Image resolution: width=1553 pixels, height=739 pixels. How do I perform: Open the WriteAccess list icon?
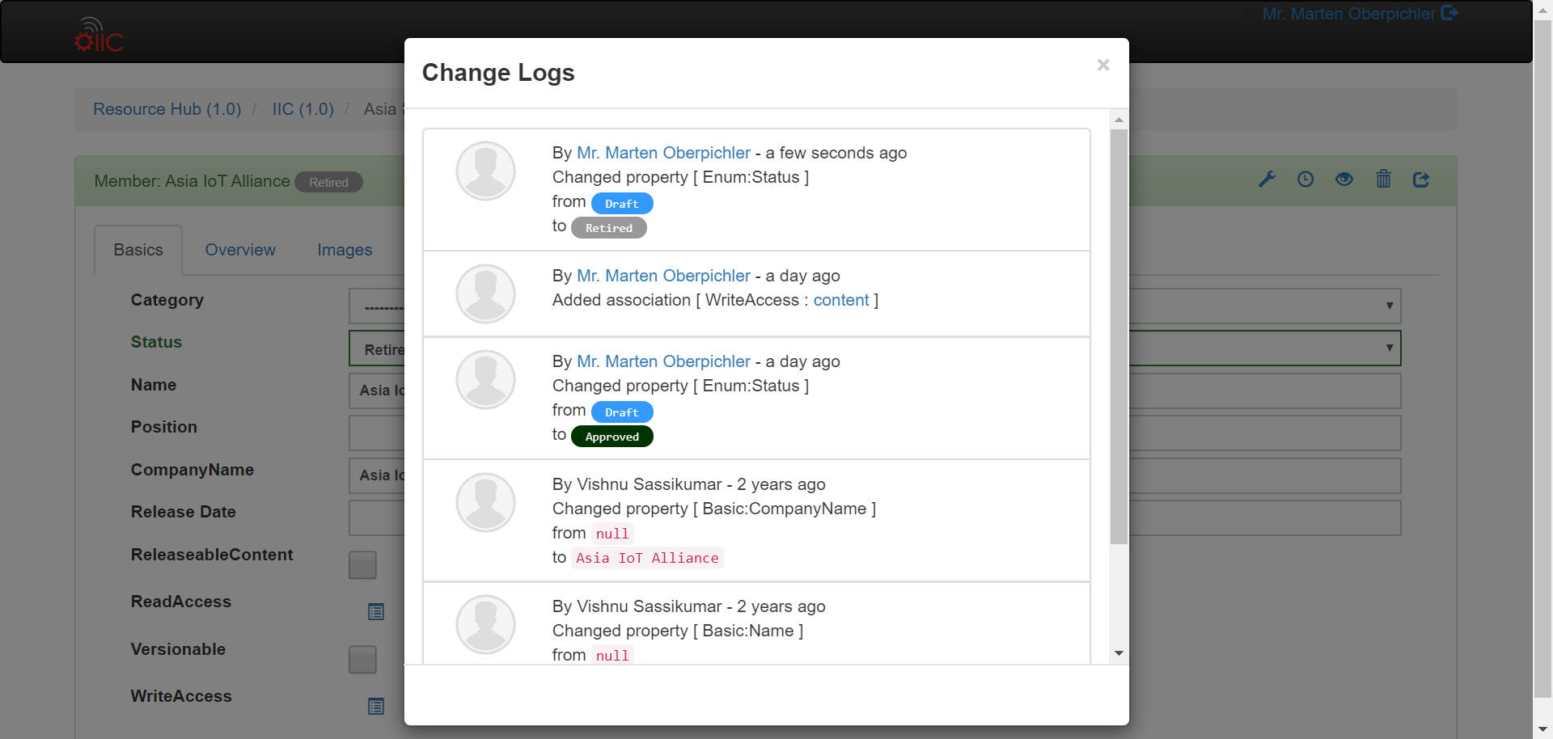(x=376, y=707)
